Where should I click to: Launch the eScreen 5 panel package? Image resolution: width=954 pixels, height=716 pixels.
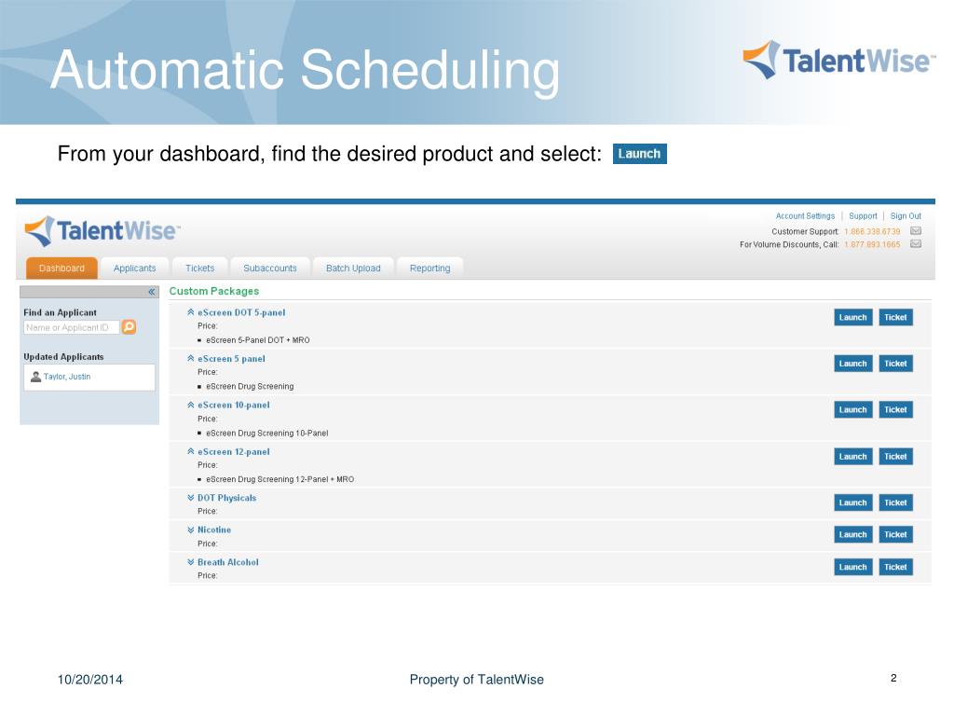click(853, 364)
